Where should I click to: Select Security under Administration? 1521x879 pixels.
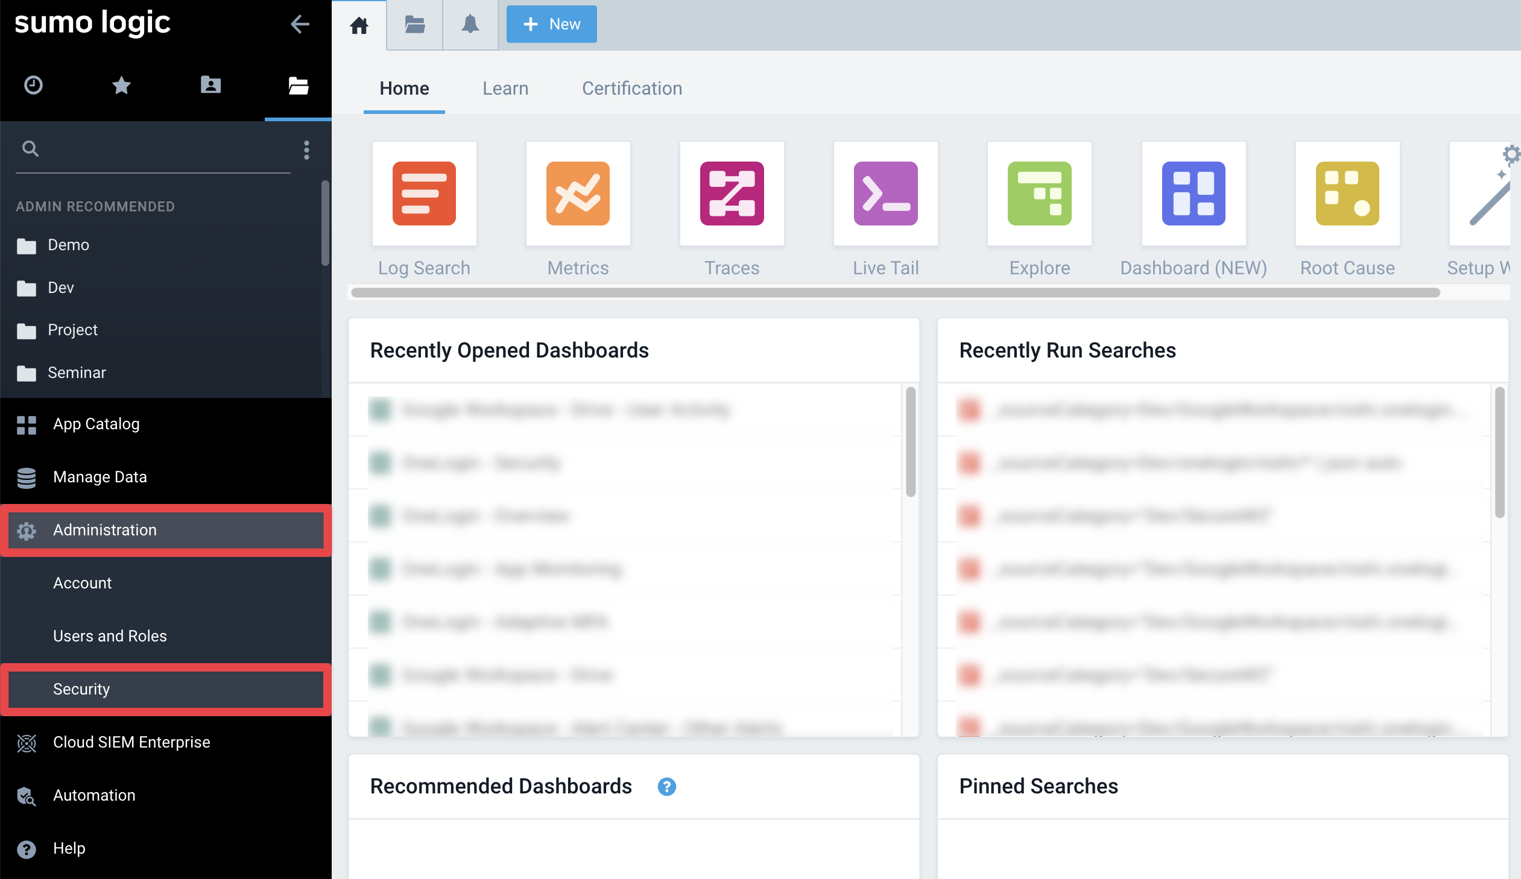coord(165,690)
